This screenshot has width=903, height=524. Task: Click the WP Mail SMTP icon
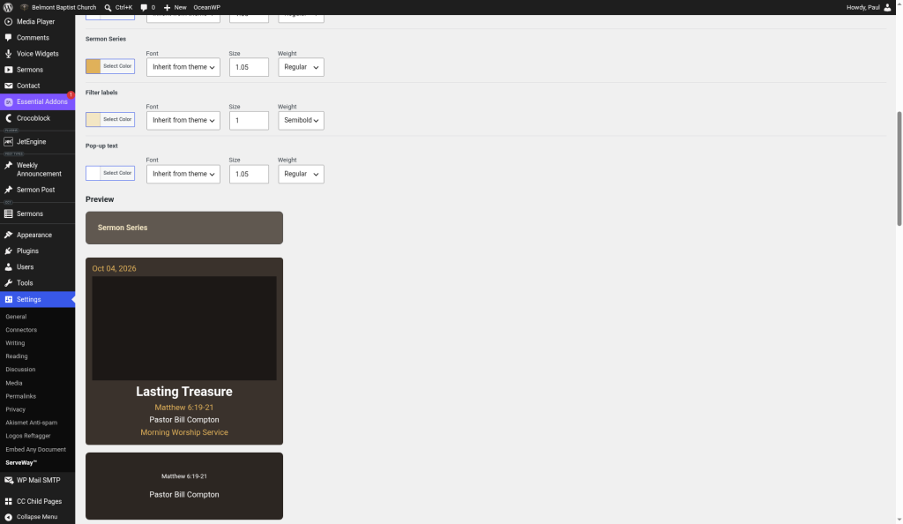coord(8,480)
